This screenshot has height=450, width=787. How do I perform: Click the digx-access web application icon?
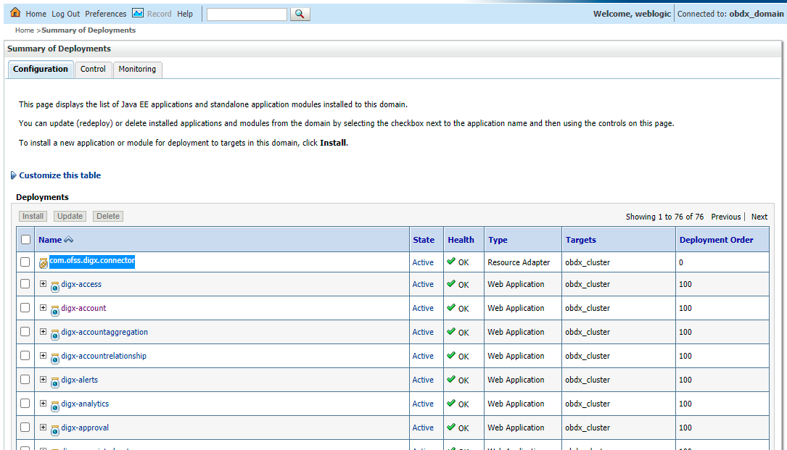click(x=55, y=286)
